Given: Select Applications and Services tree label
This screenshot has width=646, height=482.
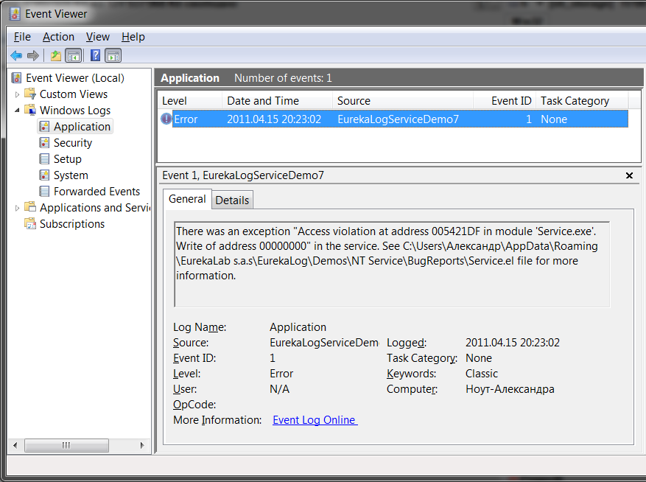Looking at the screenshot, I should [x=95, y=207].
